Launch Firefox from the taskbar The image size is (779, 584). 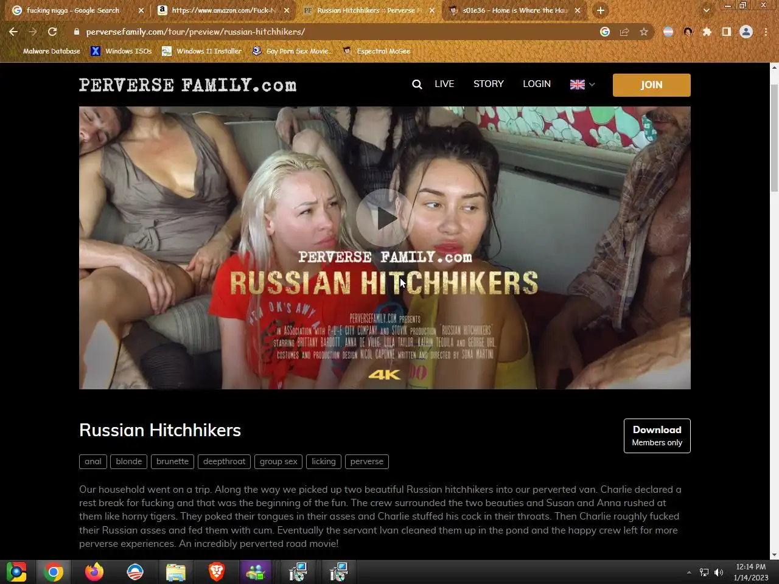point(94,572)
